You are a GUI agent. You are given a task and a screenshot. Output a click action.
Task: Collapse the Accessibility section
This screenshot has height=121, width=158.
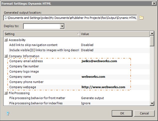pyautogui.click(x=6, y=40)
